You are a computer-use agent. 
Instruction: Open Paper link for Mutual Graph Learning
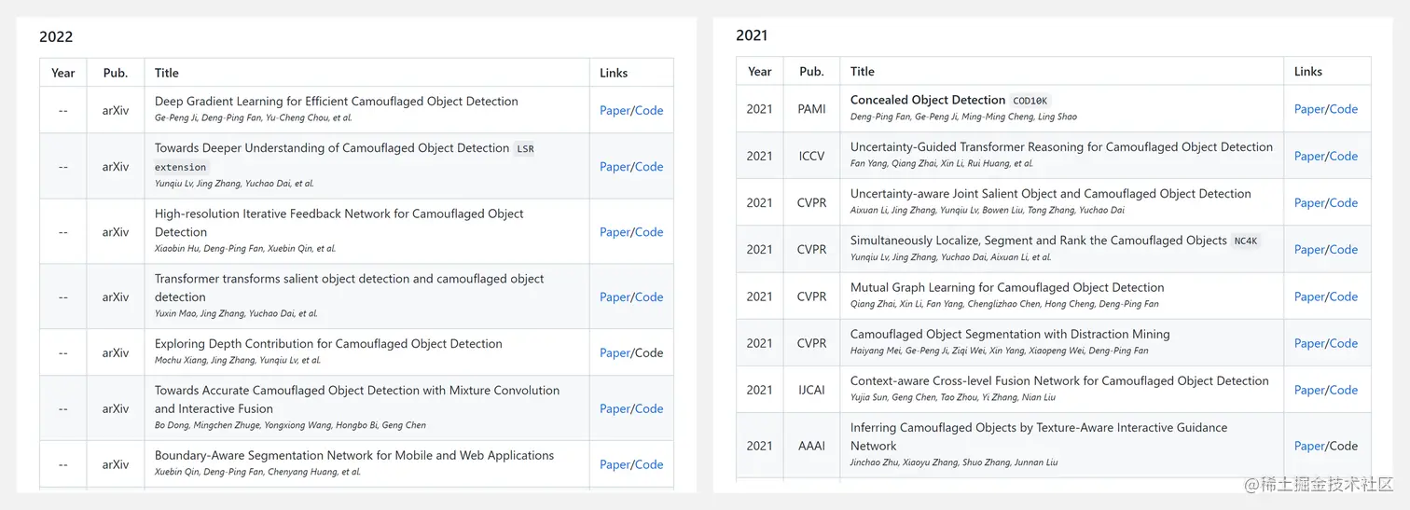click(1309, 296)
